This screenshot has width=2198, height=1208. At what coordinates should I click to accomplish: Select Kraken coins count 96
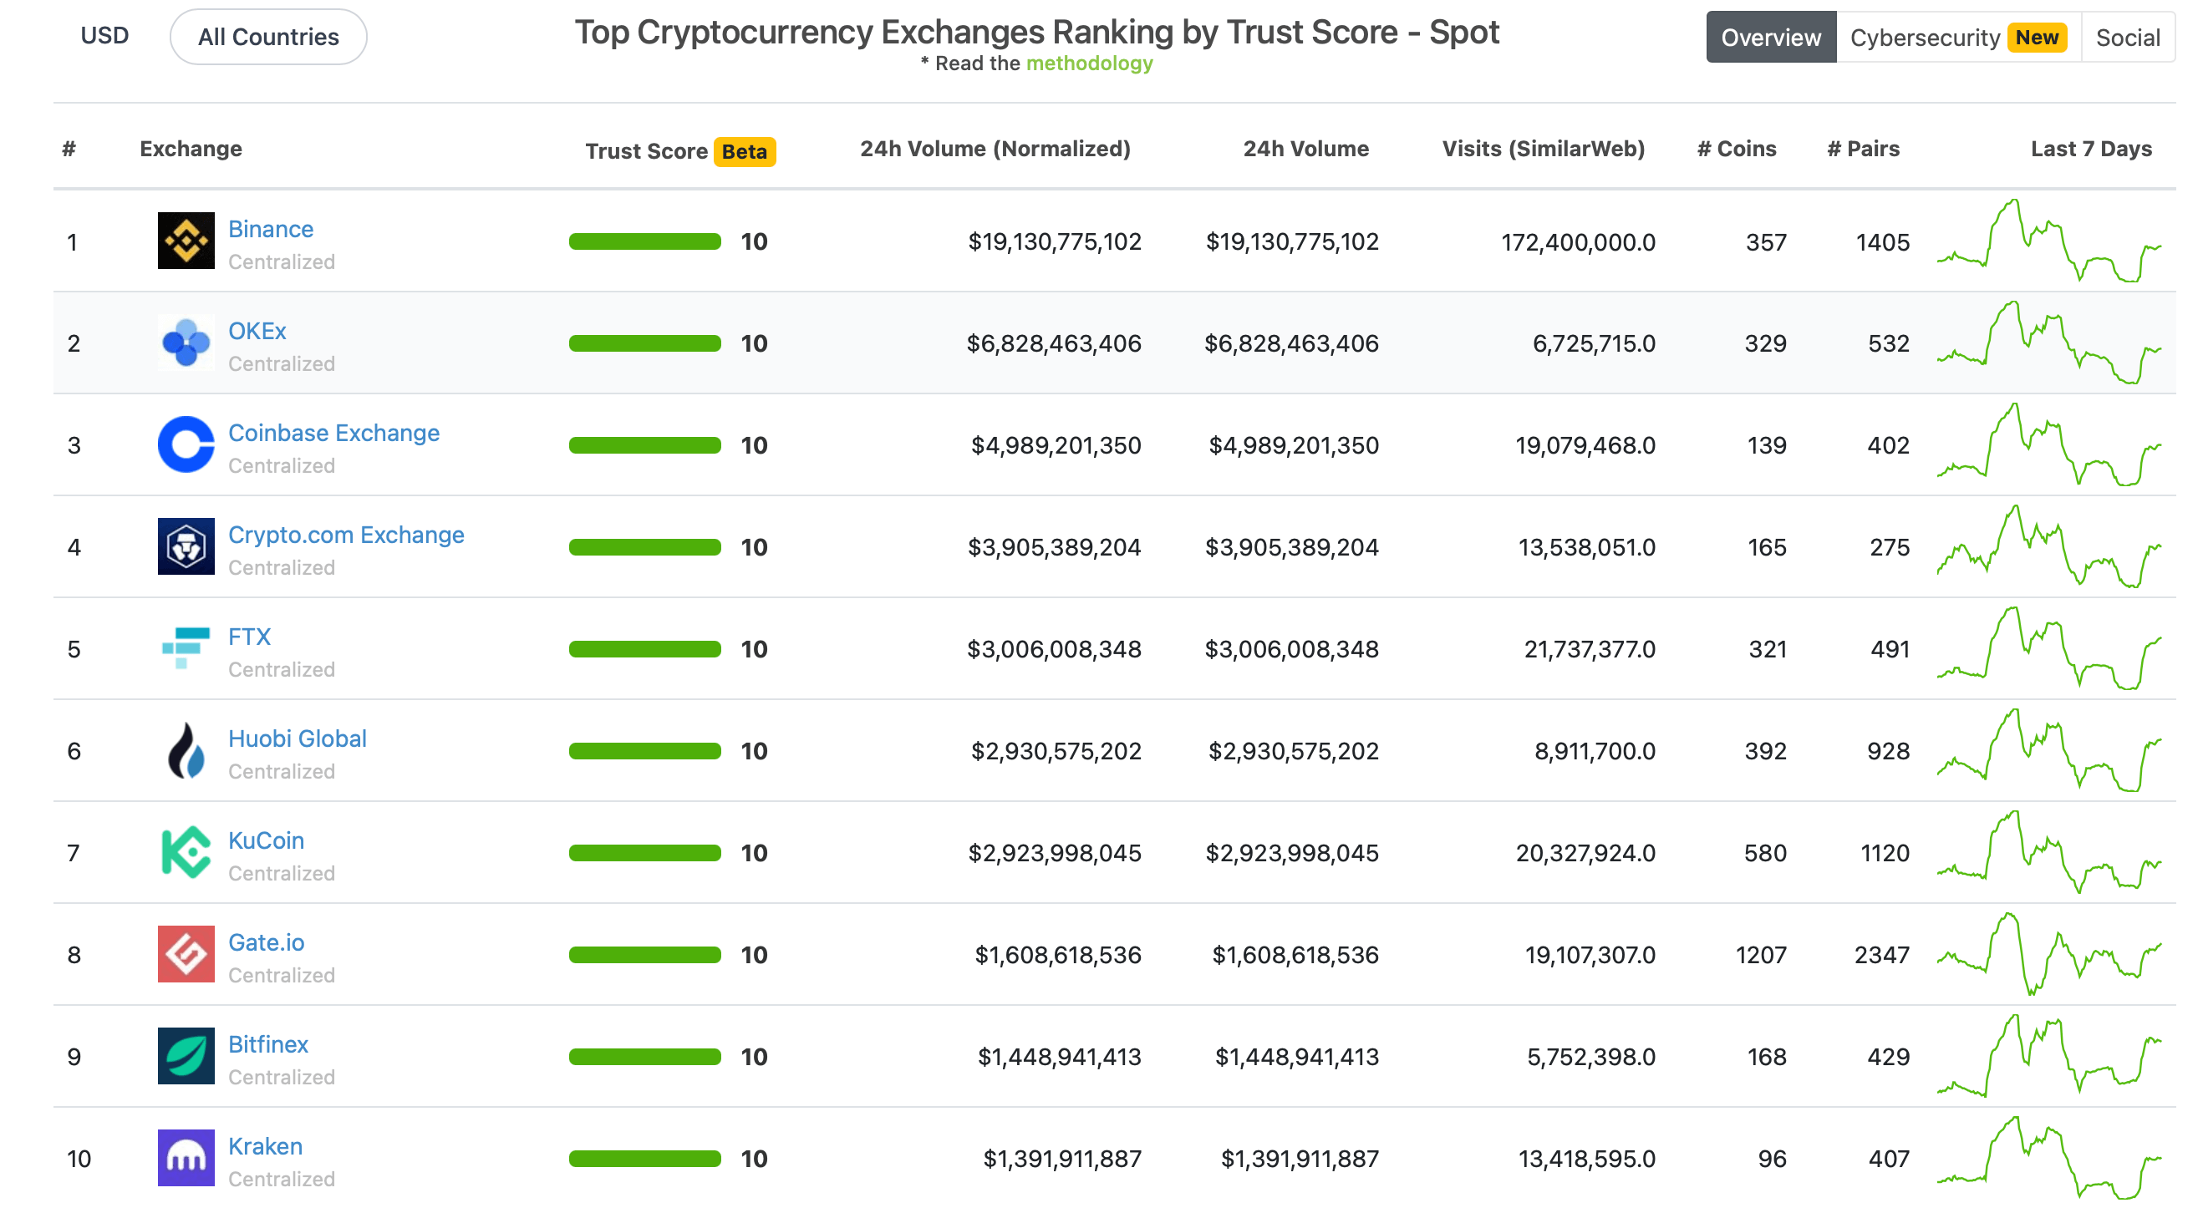tap(1772, 1159)
